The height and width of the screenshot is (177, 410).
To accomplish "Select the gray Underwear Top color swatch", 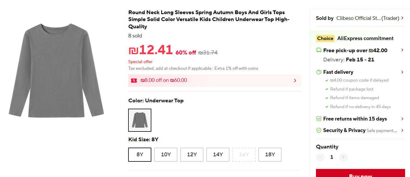I will click(x=140, y=120).
